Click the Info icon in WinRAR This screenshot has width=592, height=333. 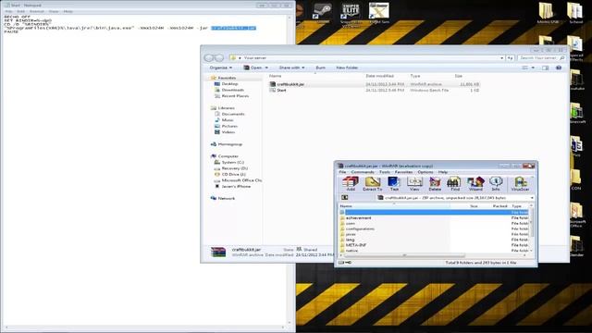click(496, 183)
